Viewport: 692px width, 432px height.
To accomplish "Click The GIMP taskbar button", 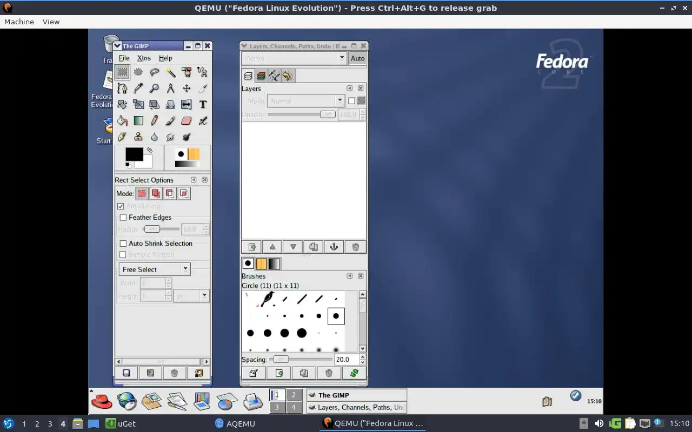I will [357, 395].
